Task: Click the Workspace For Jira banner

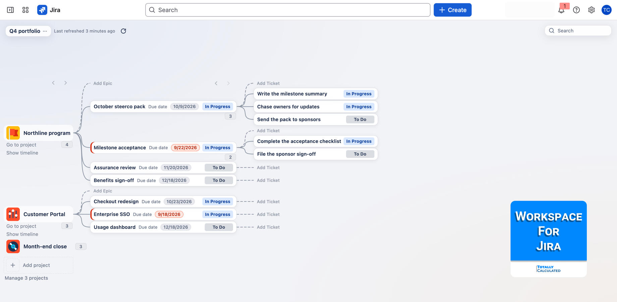Action: [x=549, y=239]
